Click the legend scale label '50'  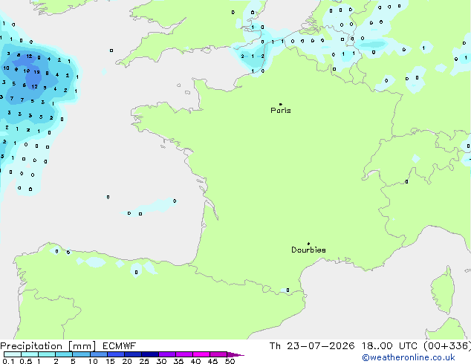(230, 361)
